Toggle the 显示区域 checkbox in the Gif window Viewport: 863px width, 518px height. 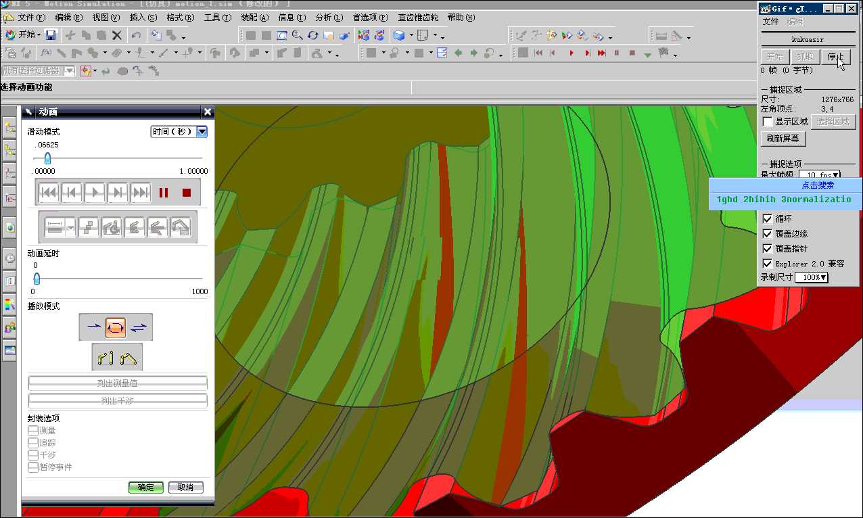point(768,122)
